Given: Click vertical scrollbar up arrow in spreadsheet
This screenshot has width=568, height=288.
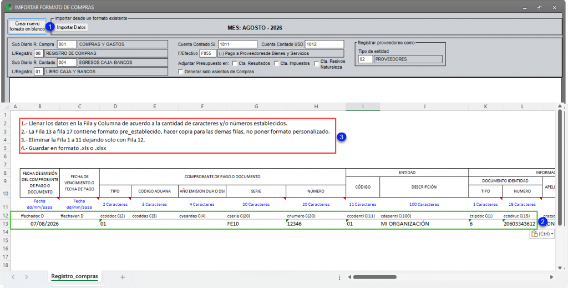Looking at the screenshot, I should point(560,107).
